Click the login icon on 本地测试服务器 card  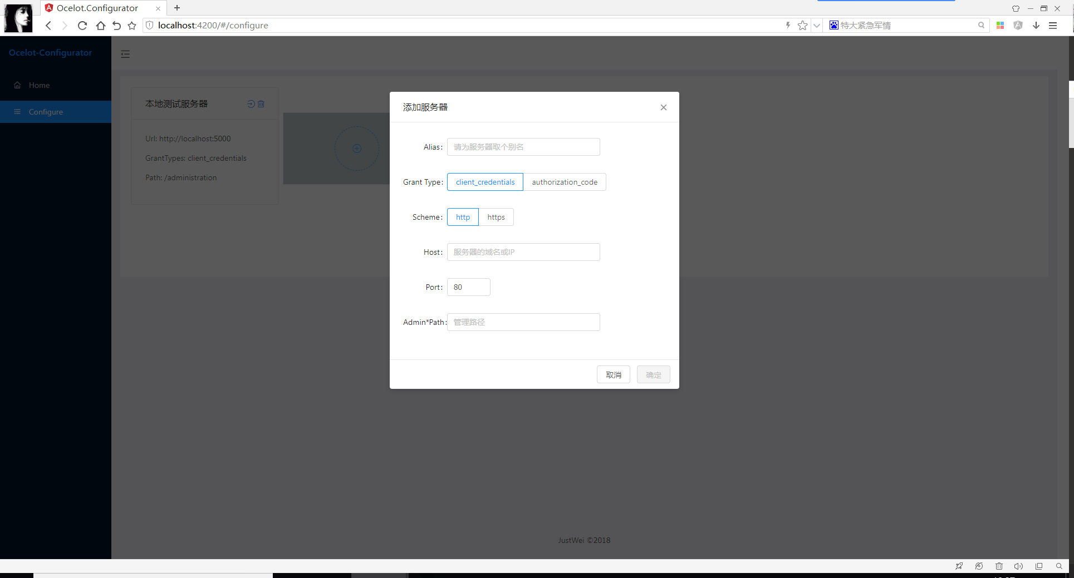click(x=251, y=104)
